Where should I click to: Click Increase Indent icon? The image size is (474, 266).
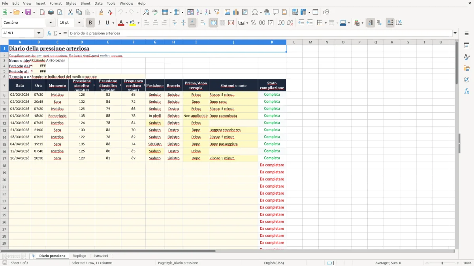[x=301, y=23]
